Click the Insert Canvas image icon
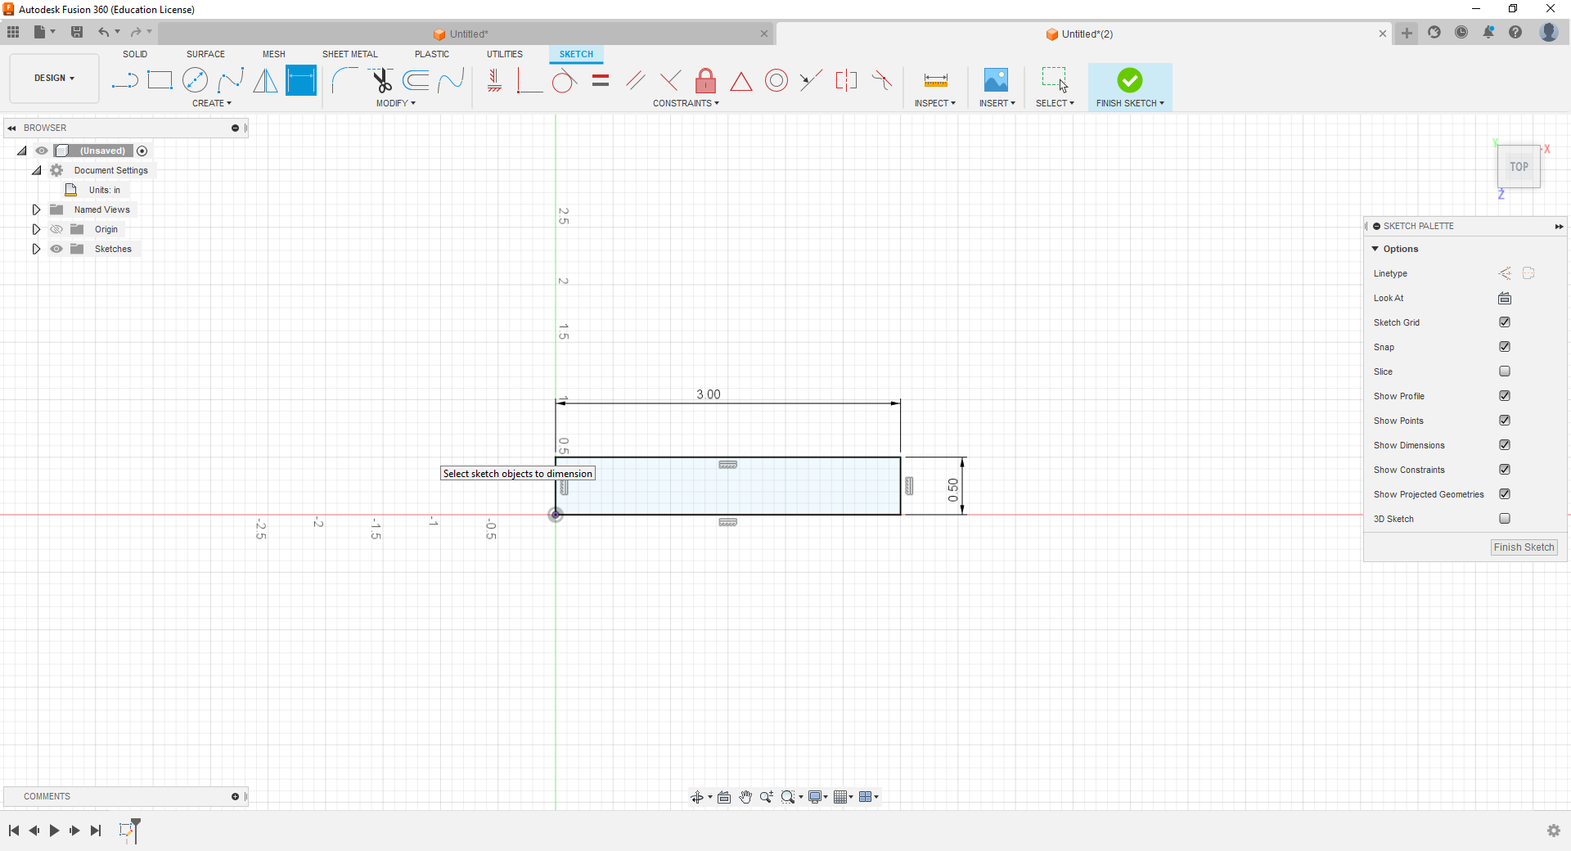The image size is (1571, 851). coord(996,80)
